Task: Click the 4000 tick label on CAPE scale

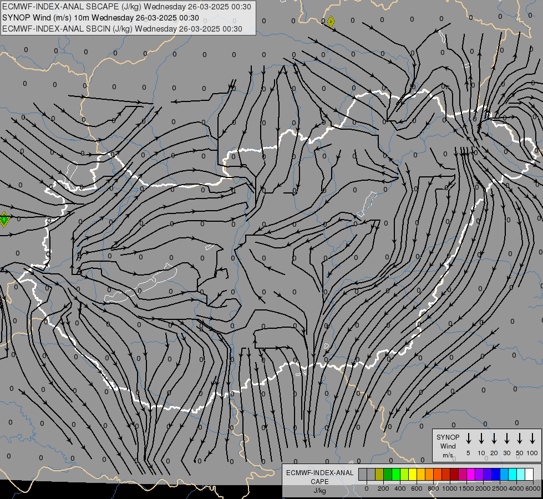Action: [x=516, y=488]
